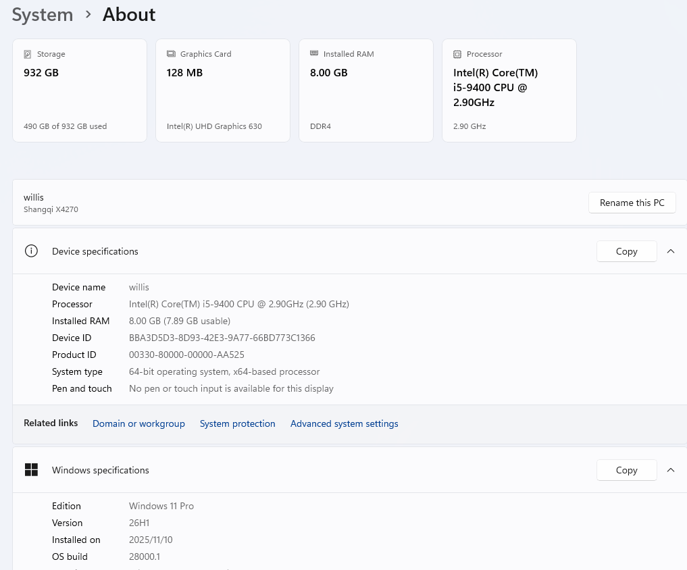Copy the Device specifications
The height and width of the screenshot is (570, 687).
coord(626,251)
